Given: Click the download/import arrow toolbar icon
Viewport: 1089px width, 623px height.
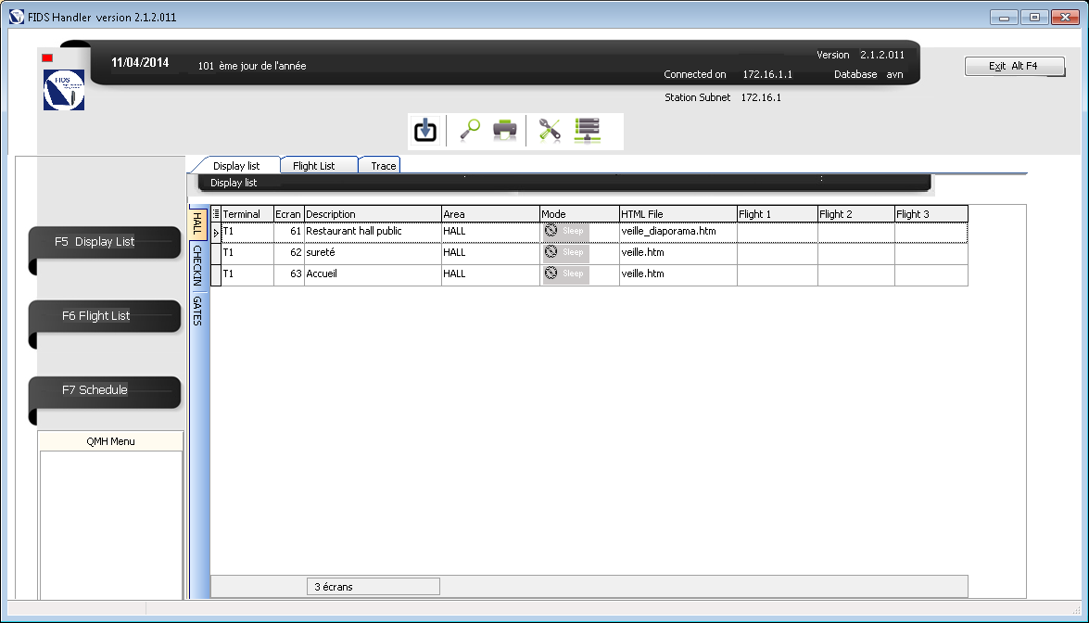Looking at the screenshot, I should tap(425, 131).
